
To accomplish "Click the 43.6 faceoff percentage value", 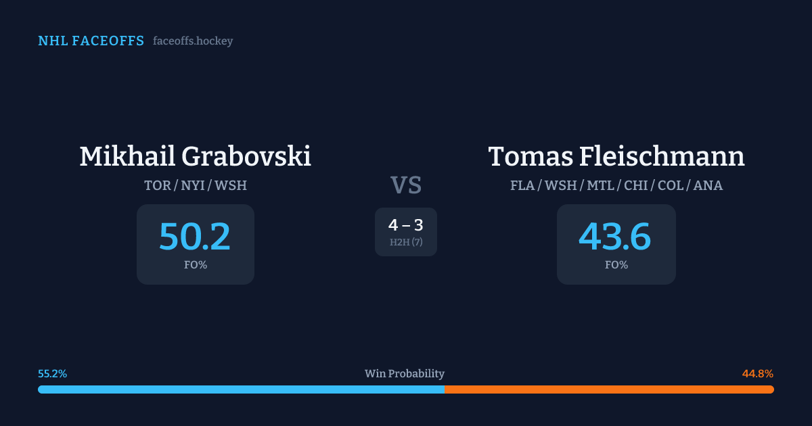I will tap(615, 237).
